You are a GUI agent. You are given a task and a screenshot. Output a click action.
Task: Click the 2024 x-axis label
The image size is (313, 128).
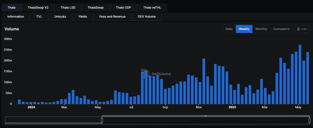click(x=31, y=107)
